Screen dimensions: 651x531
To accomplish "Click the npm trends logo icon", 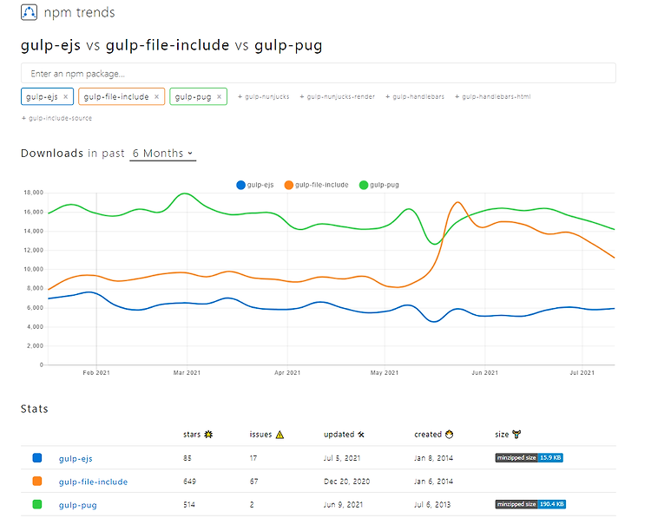I will pyautogui.click(x=29, y=12).
